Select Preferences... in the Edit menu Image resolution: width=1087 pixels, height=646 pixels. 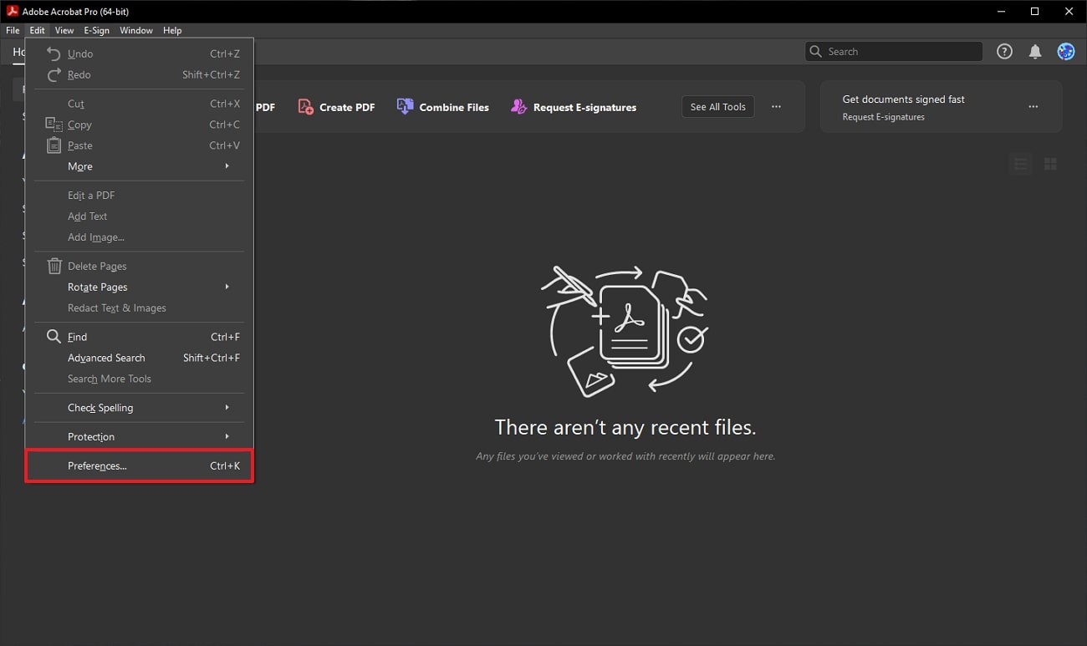point(139,466)
